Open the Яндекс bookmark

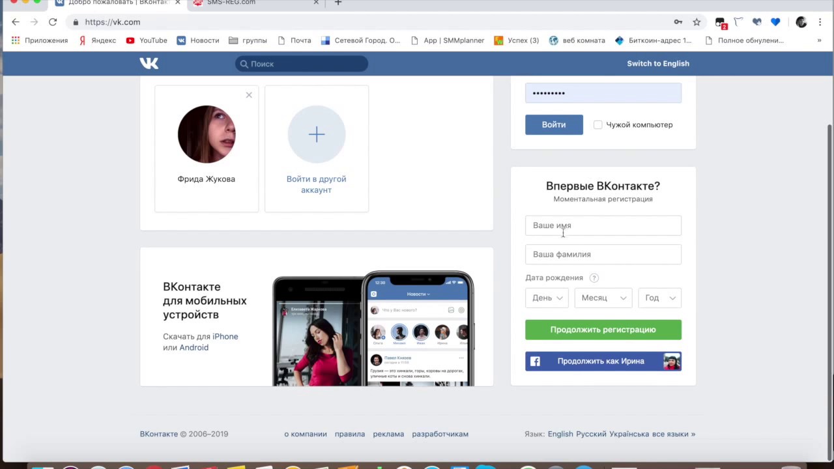(97, 40)
